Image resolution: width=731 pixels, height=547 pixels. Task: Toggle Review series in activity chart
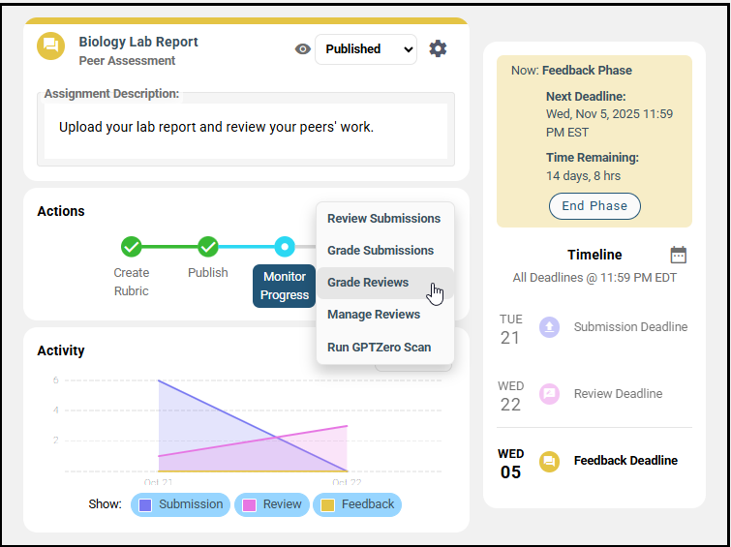(272, 504)
